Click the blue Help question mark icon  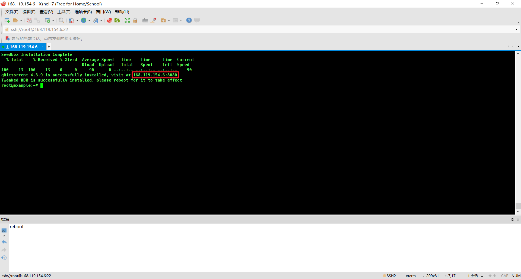coord(189,20)
